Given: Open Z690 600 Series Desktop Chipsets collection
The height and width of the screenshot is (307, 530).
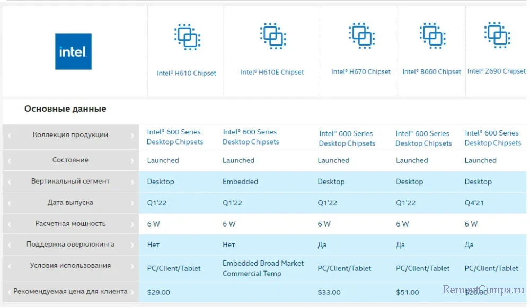Looking at the screenshot, I should [x=492, y=138].
